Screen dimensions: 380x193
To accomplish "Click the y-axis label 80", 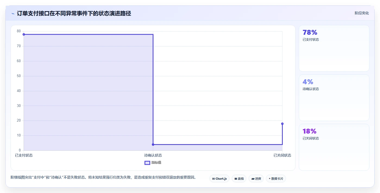I will pos(19,31).
